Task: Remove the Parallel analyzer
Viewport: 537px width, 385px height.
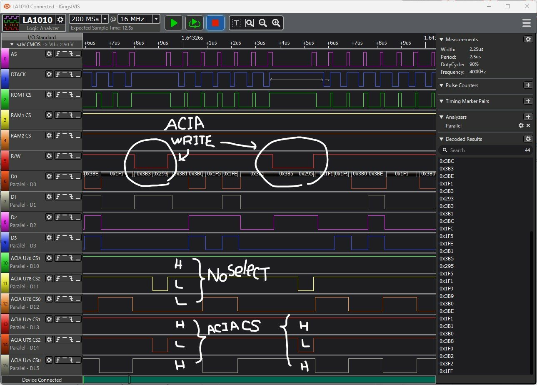Action: pos(528,125)
